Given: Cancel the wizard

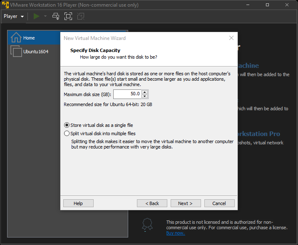Looking at the screenshot, I should click(219, 203).
